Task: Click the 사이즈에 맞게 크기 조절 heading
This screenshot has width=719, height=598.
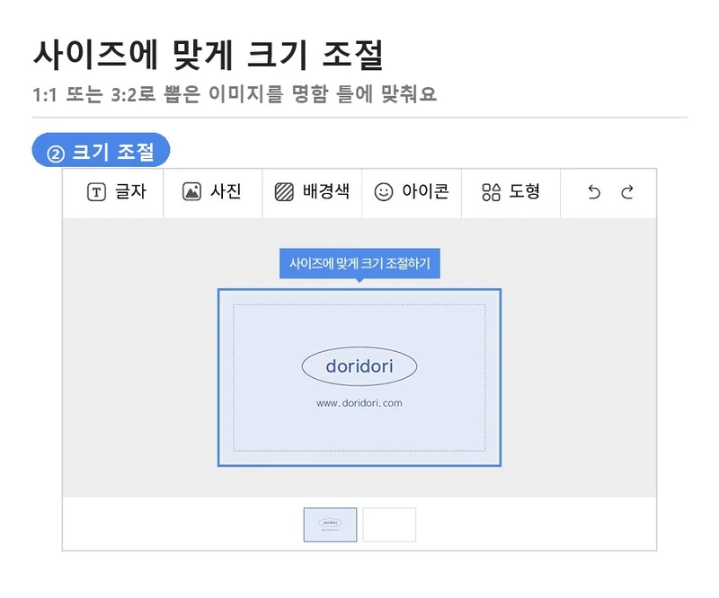Action: point(209,55)
